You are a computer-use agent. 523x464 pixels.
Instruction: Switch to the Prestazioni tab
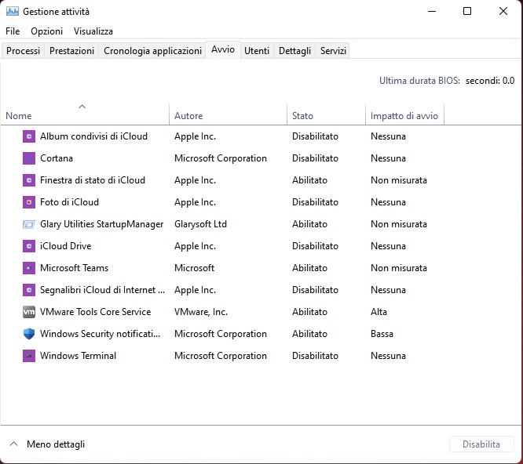pos(71,51)
